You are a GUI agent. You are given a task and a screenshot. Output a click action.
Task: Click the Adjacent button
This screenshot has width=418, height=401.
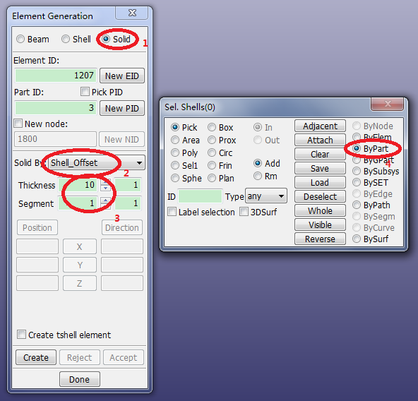[320, 126]
